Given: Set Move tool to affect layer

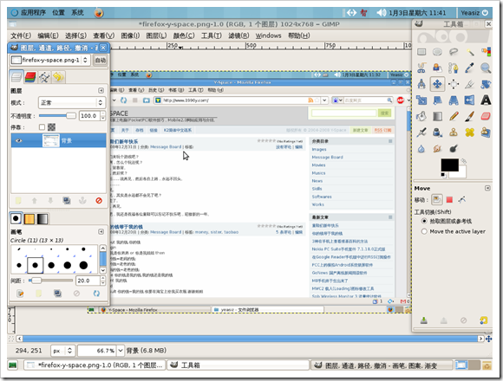Looking at the screenshot, I should [436, 200].
